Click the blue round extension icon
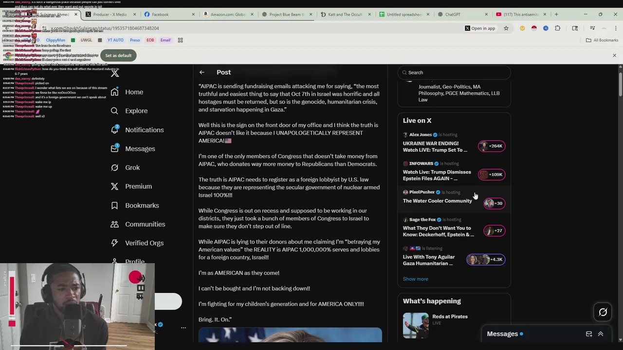This screenshot has height=350, width=623. coord(546,28)
